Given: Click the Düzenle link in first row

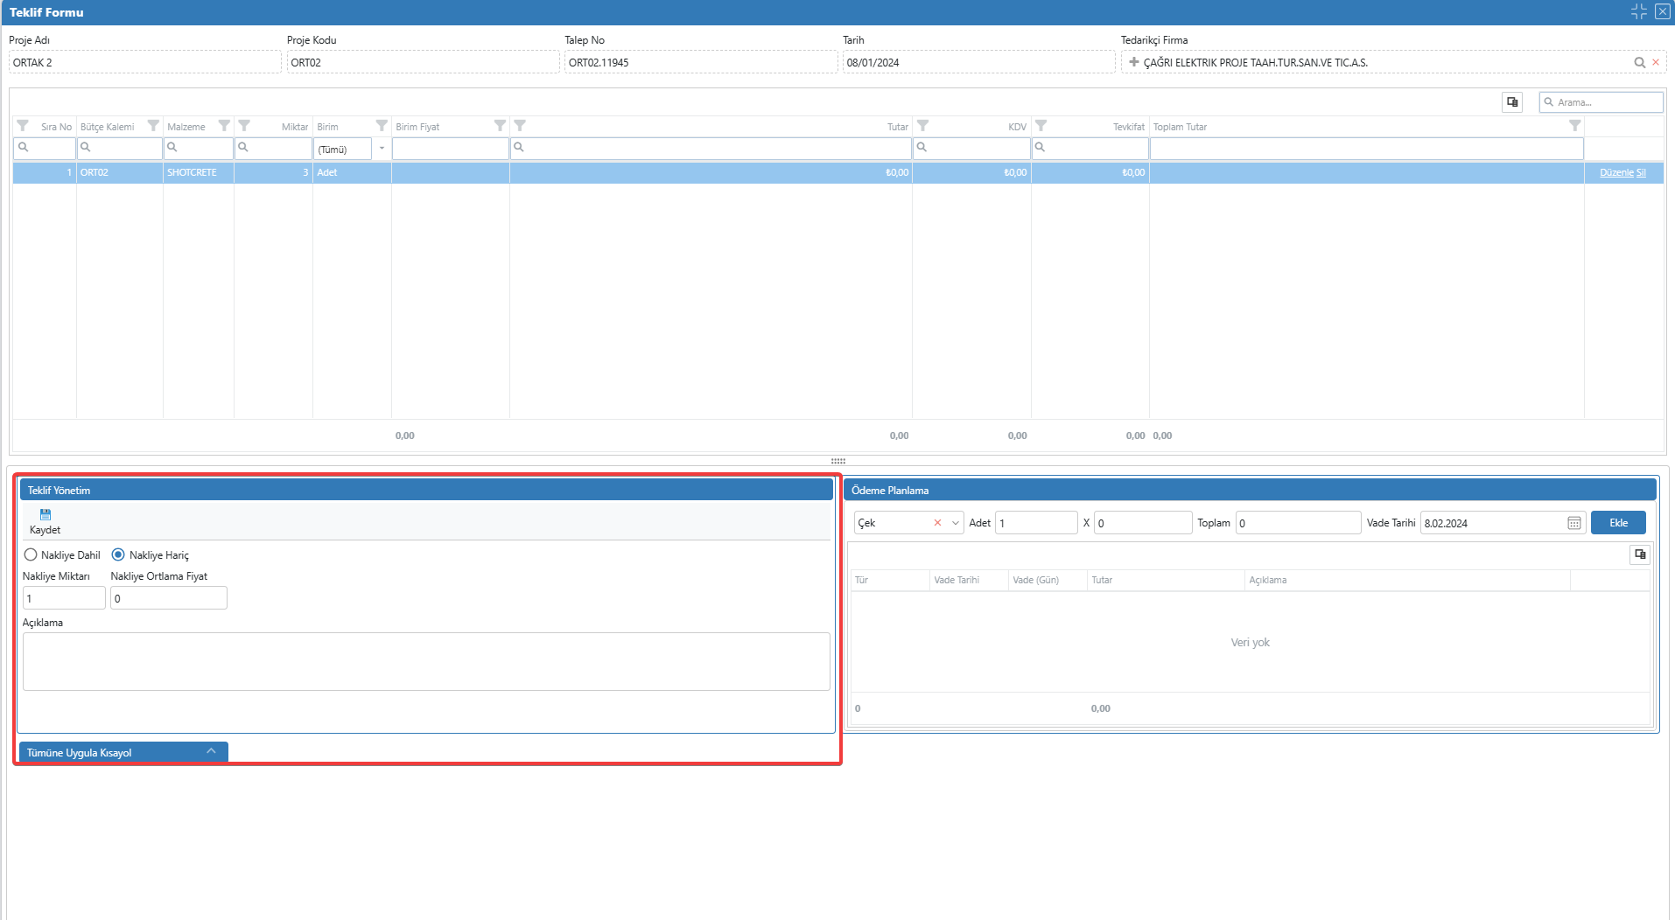Looking at the screenshot, I should coord(1615,173).
